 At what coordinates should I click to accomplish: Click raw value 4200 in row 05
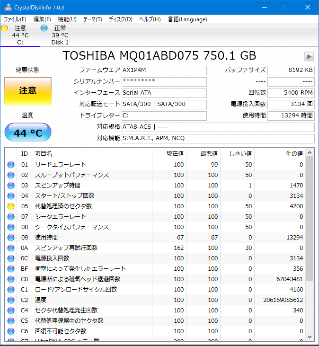[x=296, y=206]
